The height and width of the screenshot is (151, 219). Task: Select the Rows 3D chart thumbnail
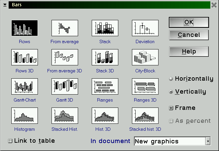click(25, 57)
